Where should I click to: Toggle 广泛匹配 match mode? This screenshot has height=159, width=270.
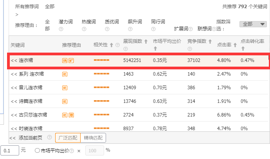pyautogui.click(x=67, y=138)
